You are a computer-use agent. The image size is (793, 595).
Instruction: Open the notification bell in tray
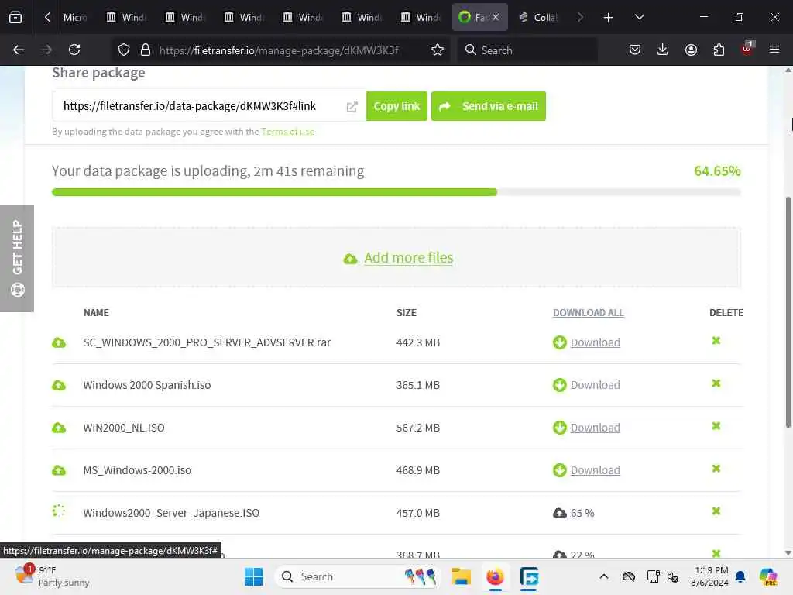(740, 576)
